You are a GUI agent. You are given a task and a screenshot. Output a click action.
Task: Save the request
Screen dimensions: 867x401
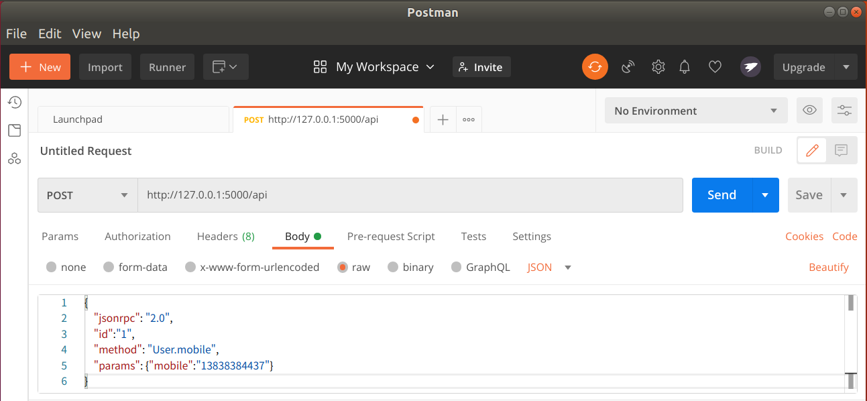809,195
